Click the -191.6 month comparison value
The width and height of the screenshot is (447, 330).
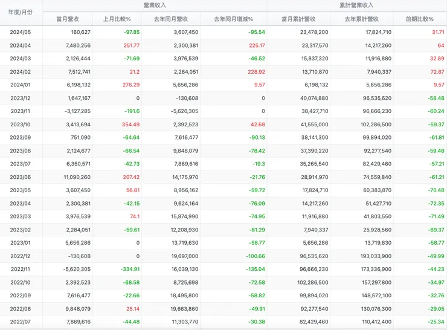[132, 111]
